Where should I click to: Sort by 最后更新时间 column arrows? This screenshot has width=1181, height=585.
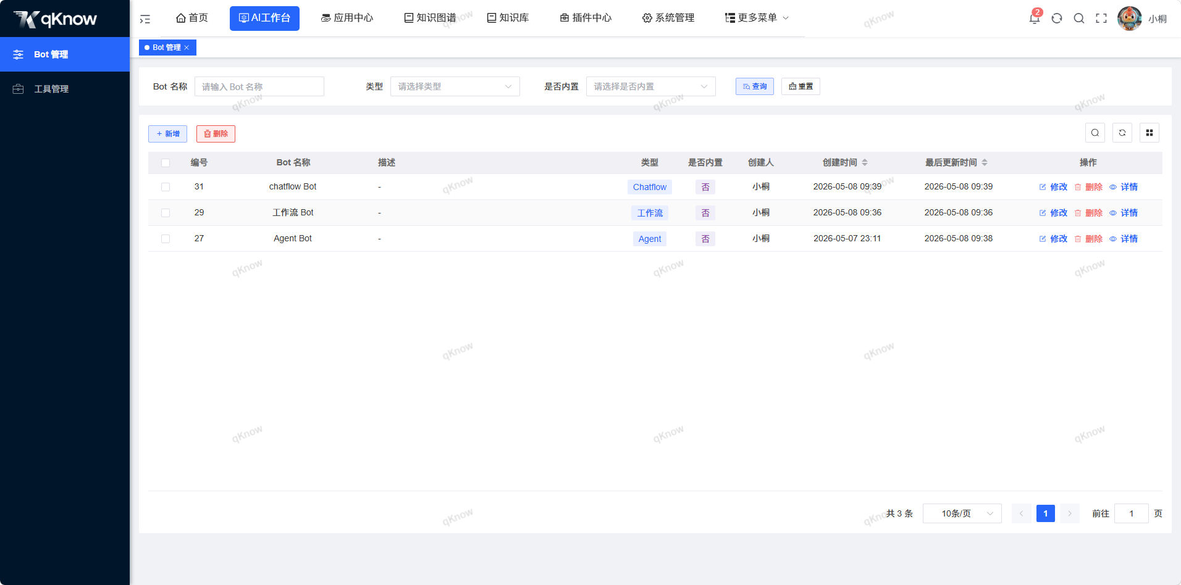pos(985,162)
